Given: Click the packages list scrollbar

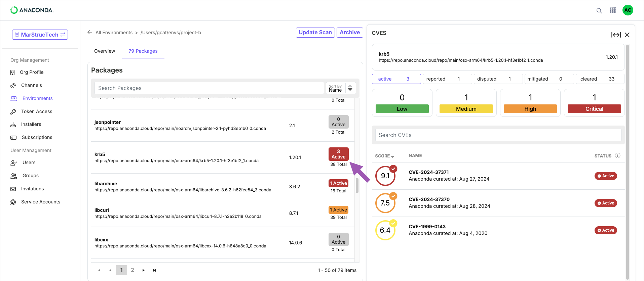Looking at the screenshot, I should point(357,186).
